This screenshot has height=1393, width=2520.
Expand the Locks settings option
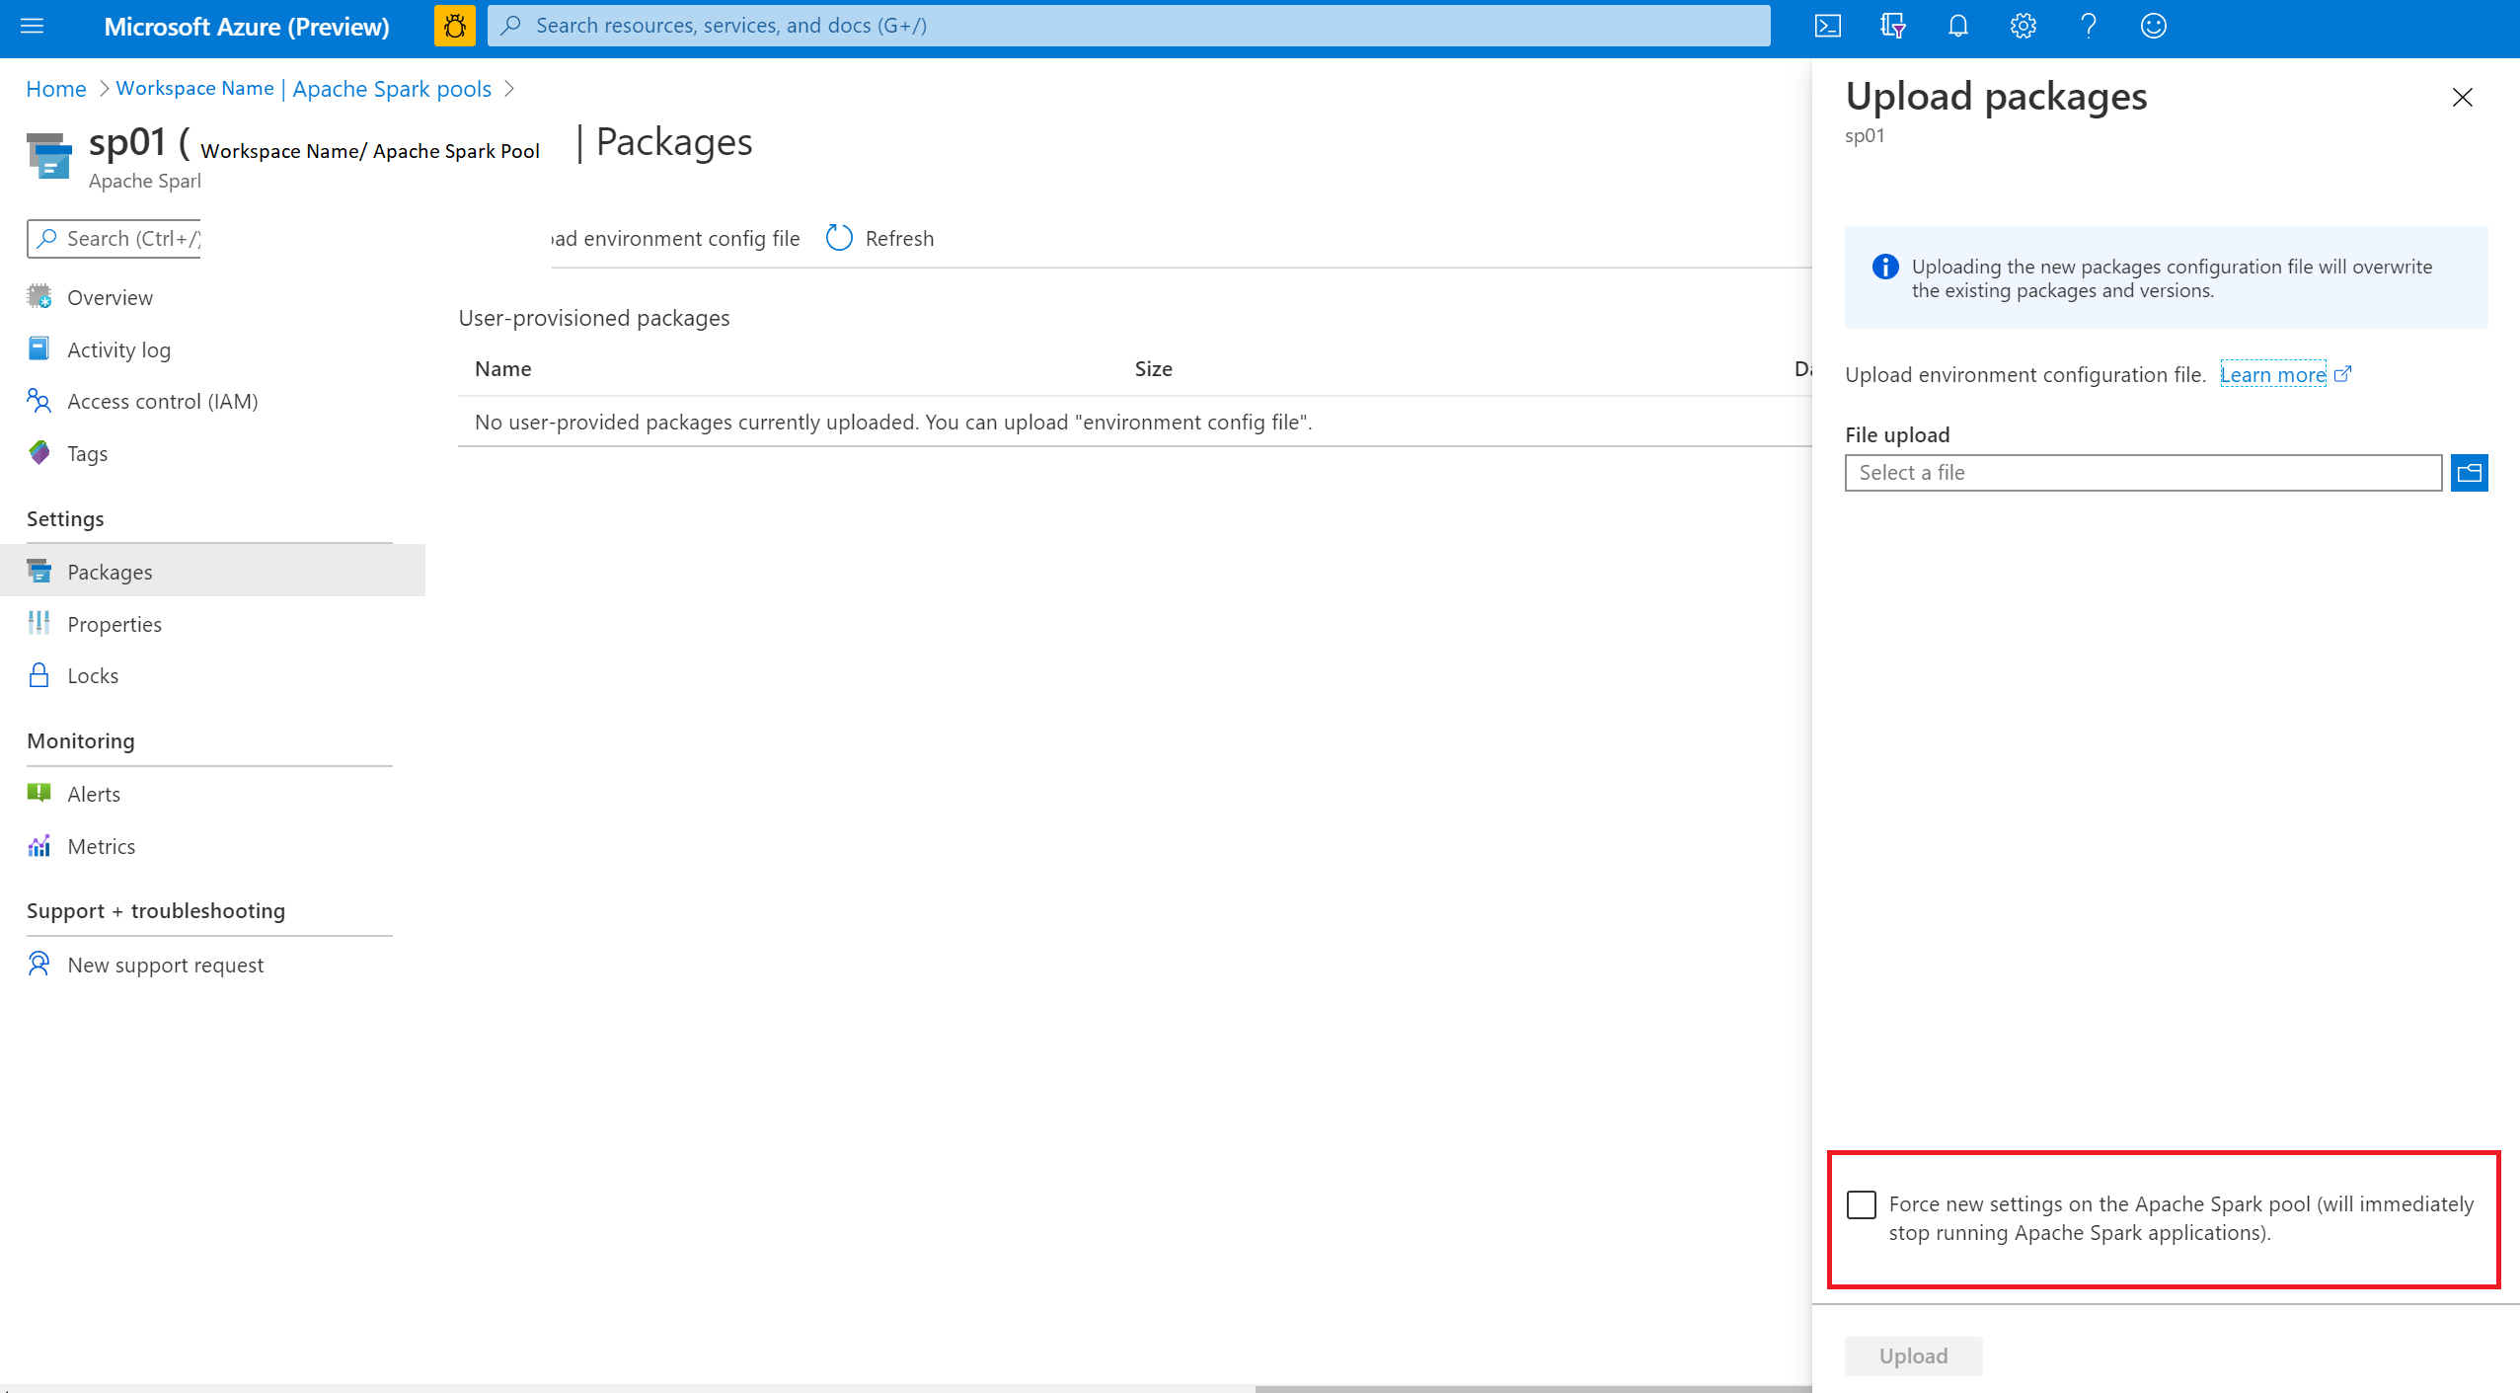tap(93, 674)
